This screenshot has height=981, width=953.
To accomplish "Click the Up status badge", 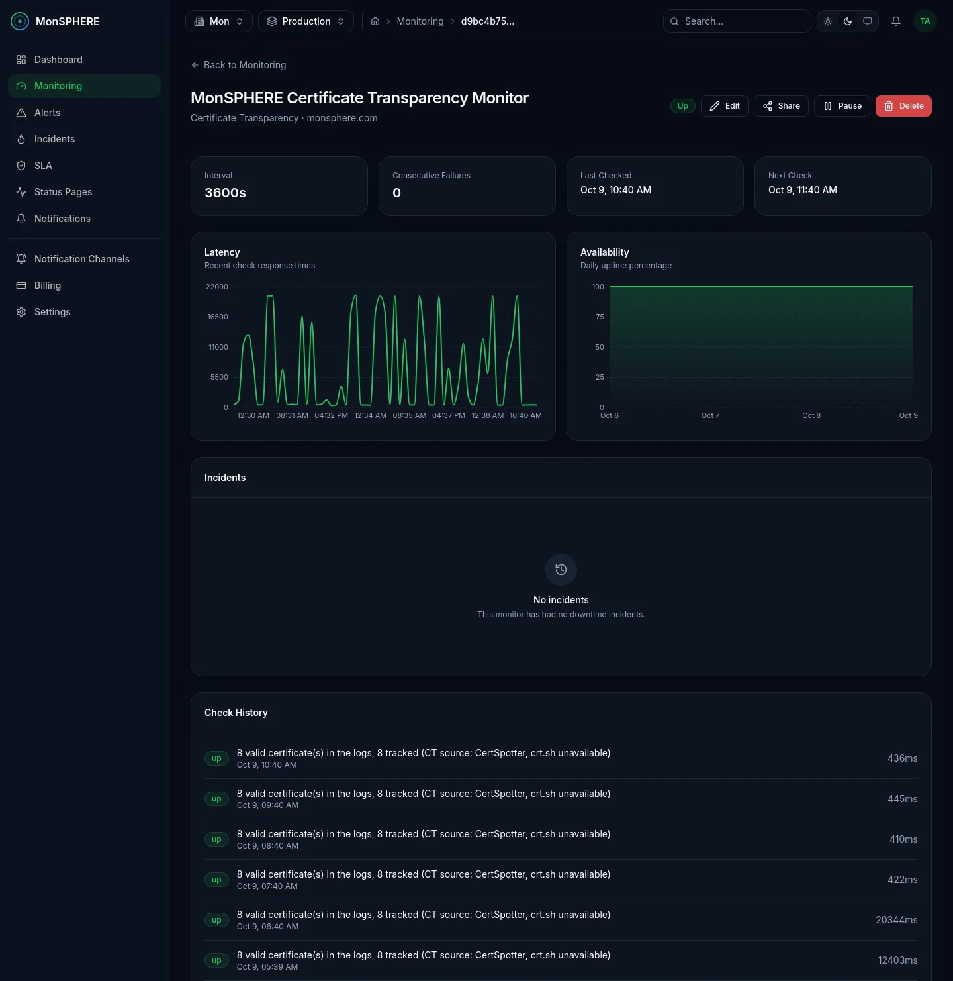I will 682,106.
